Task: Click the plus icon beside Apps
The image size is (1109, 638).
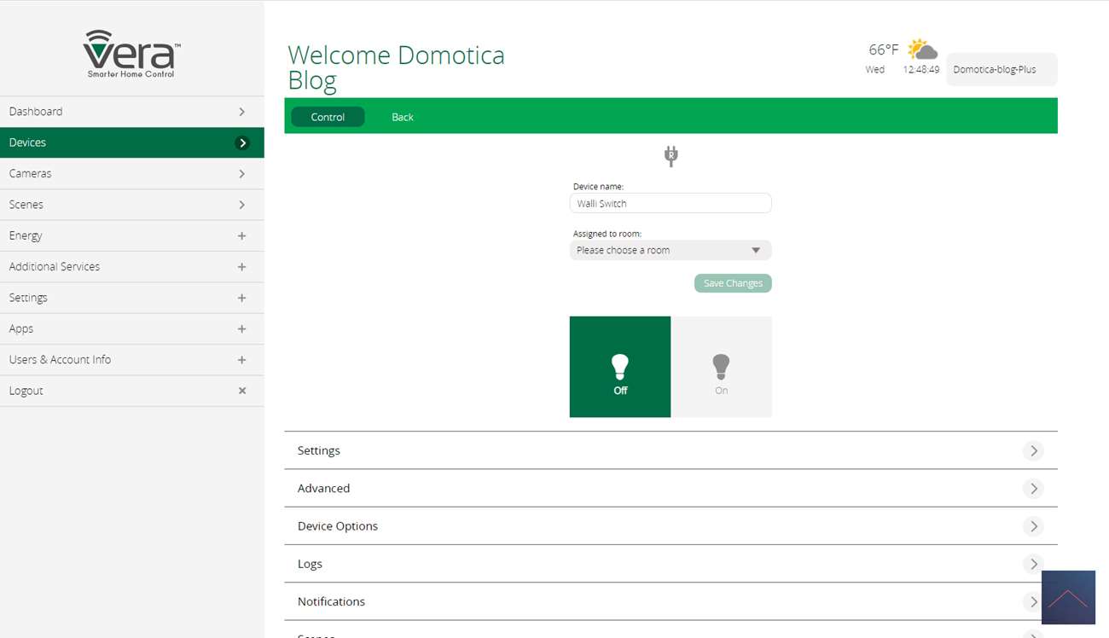Action: (242, 328)
